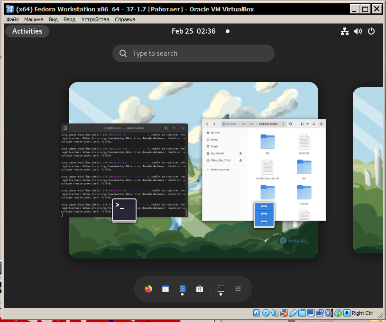This screenshot has height=322, width=386.
Task: Click VirtualBox hard disk status icon
Action: 256,313
